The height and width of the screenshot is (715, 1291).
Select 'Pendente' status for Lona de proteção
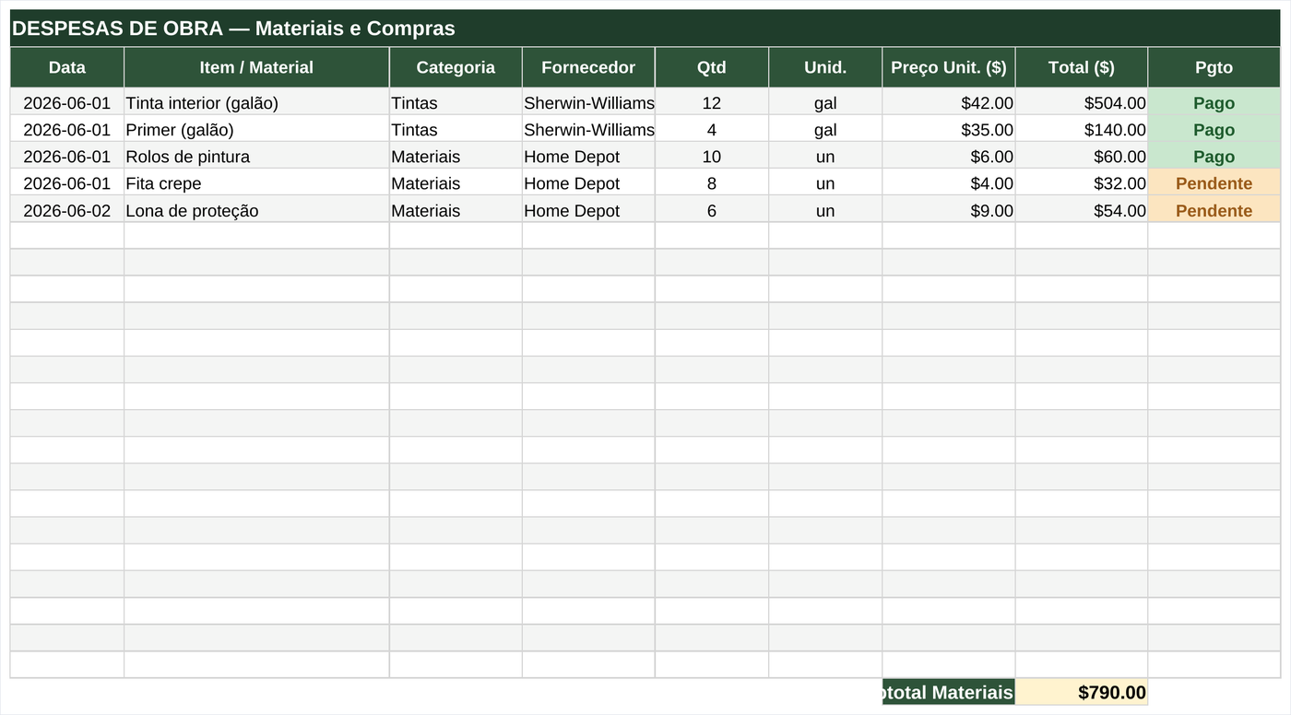point(1214,209)
